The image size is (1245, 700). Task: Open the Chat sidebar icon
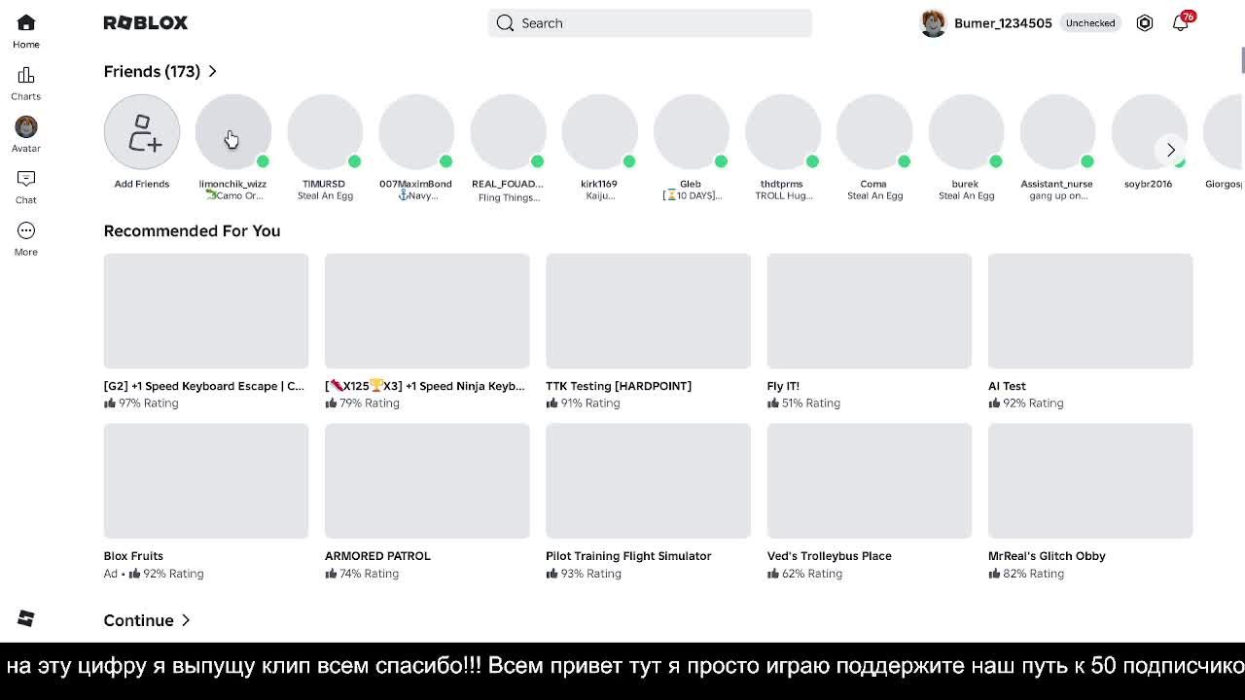(26, 179)
